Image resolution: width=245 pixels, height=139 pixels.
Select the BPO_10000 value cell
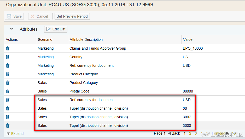[193, 48]
